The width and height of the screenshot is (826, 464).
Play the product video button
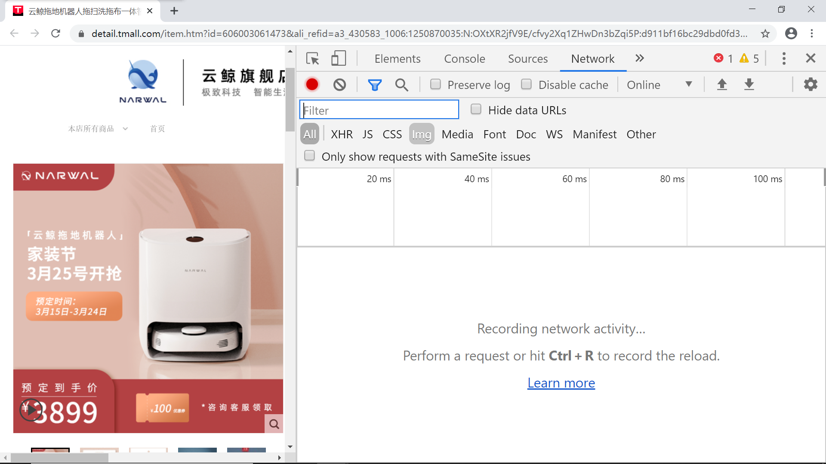[x=31, y=410]
